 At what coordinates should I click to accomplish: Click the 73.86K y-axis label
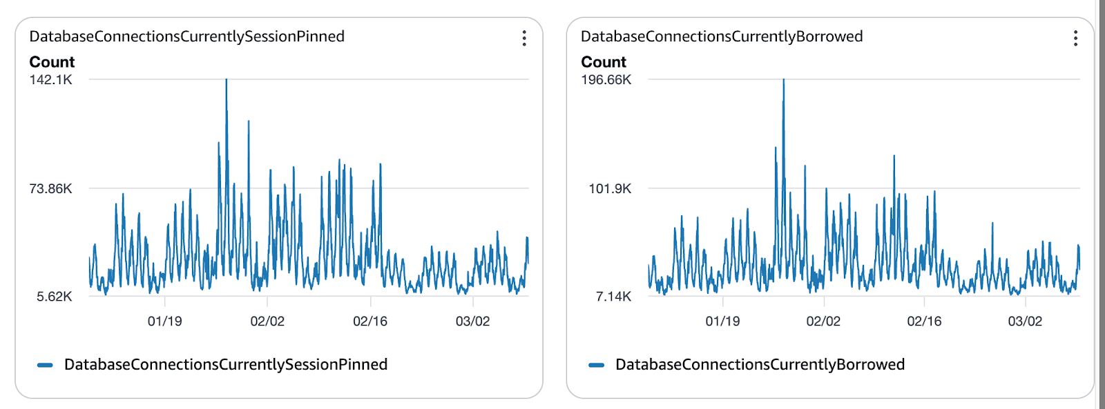point(50,188)
